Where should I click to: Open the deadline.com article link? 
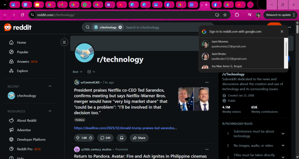pyautogui.click(x=126, y=128)
